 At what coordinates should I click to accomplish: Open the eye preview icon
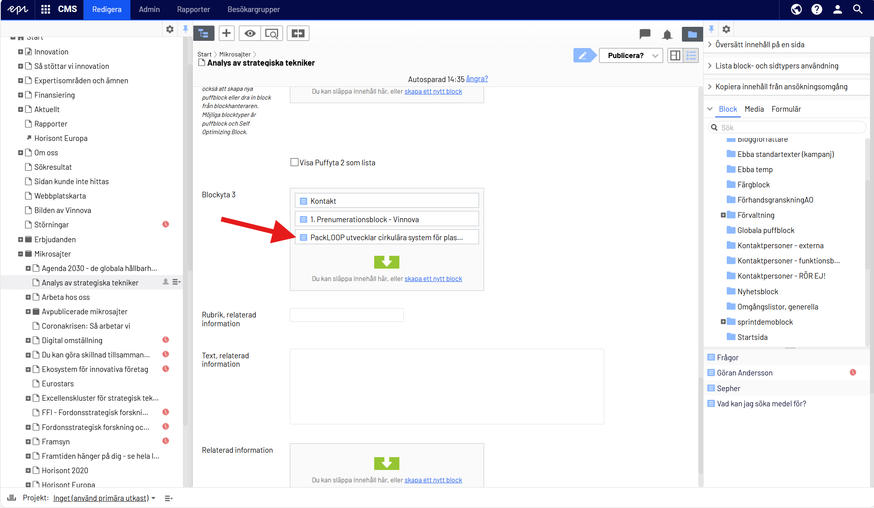coord(250,33)
